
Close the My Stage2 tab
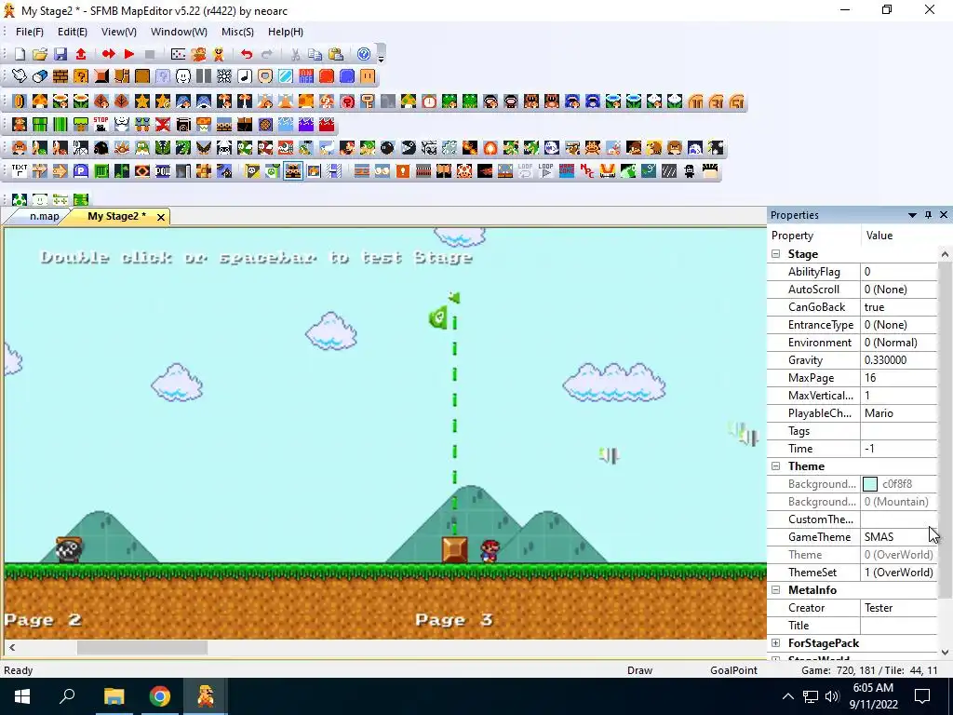(x=160, y=217)
